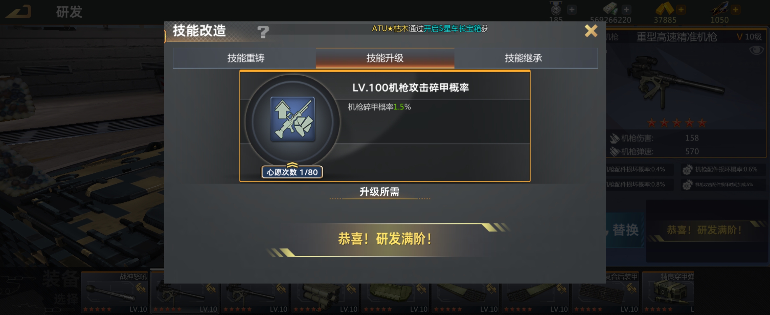This screenshot has height=315, width=770.
Task: Add more cash with plus icon
Action: coord(626,10)
